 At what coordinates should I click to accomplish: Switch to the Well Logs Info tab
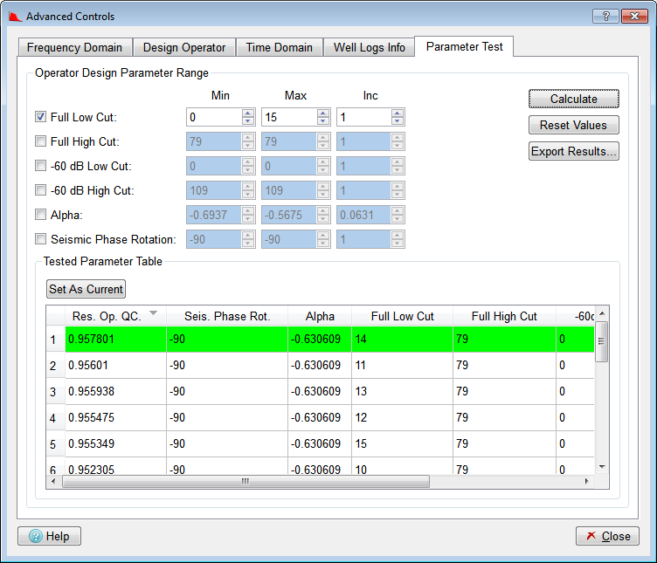[x=370, y=47]
